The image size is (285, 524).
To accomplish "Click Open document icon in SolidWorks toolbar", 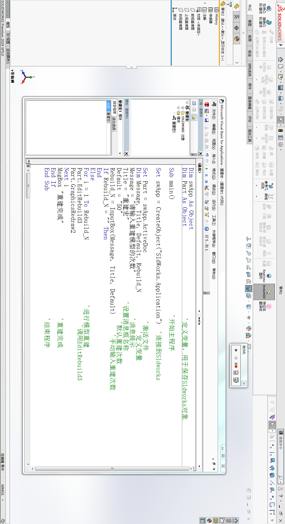I will click(x=280, y=77).
